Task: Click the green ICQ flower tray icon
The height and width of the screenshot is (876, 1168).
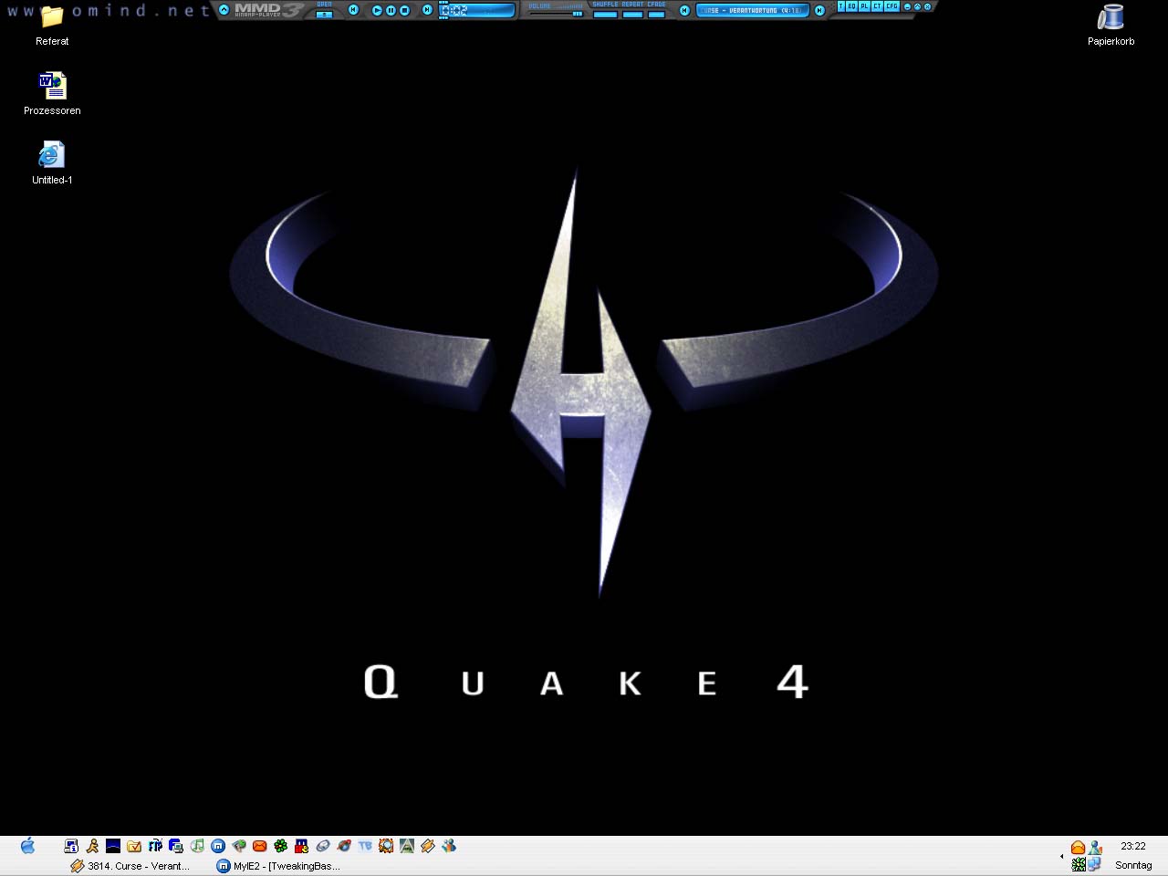Action: pyautogui.click(x=1079, y=864)
